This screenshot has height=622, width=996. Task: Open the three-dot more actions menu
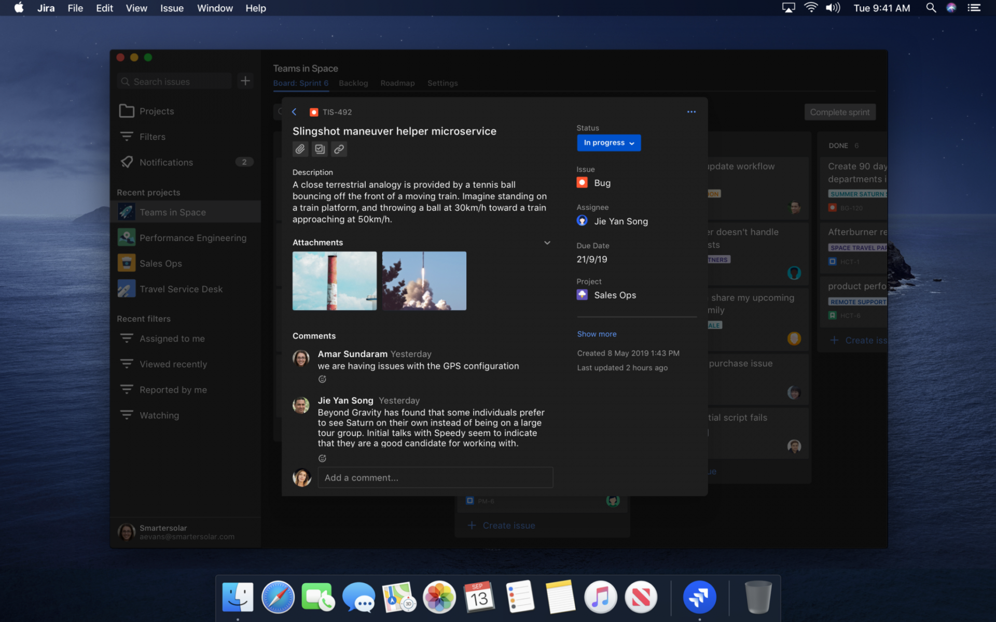pos(691,112)
